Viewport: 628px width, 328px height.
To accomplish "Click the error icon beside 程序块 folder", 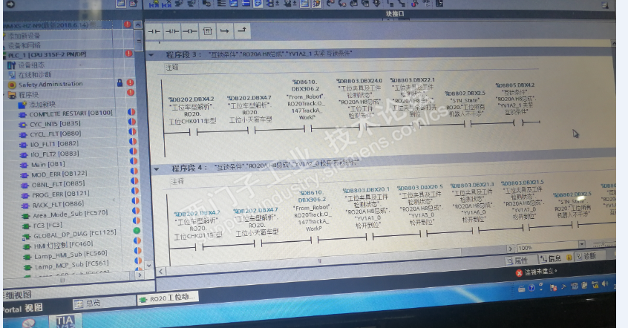I will pyautogui.click(x=131, y=93).
